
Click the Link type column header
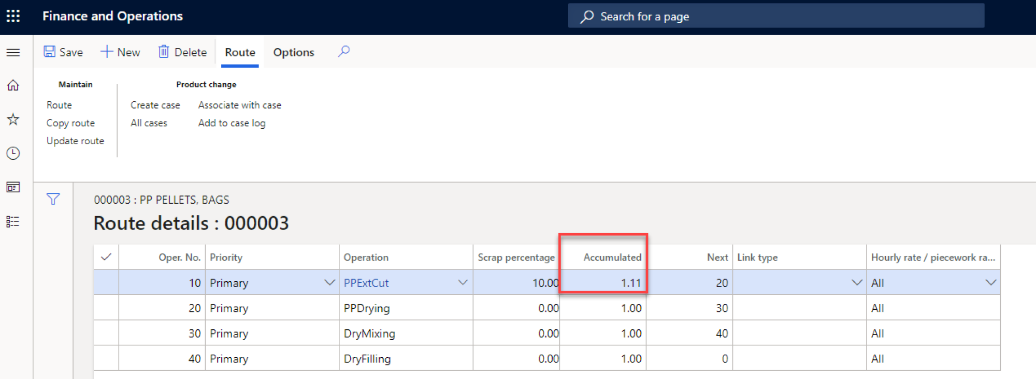799,257
